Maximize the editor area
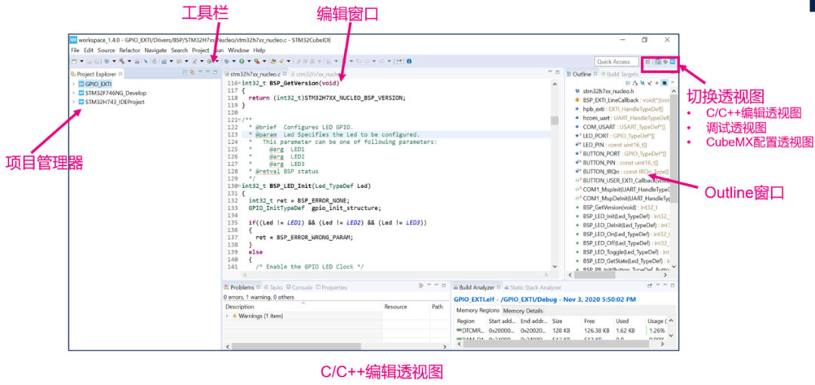This screenshot has height=385, width=815. (557, 72)
